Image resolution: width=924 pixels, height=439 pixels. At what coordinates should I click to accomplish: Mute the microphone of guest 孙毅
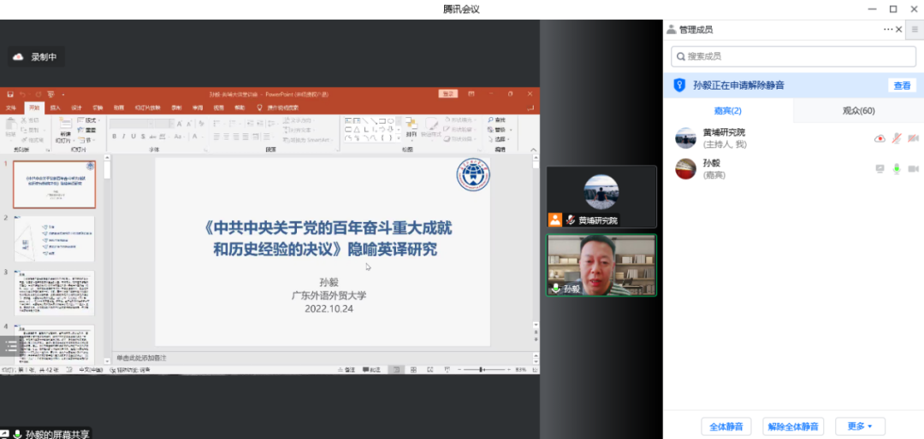[x=896, y=169]
